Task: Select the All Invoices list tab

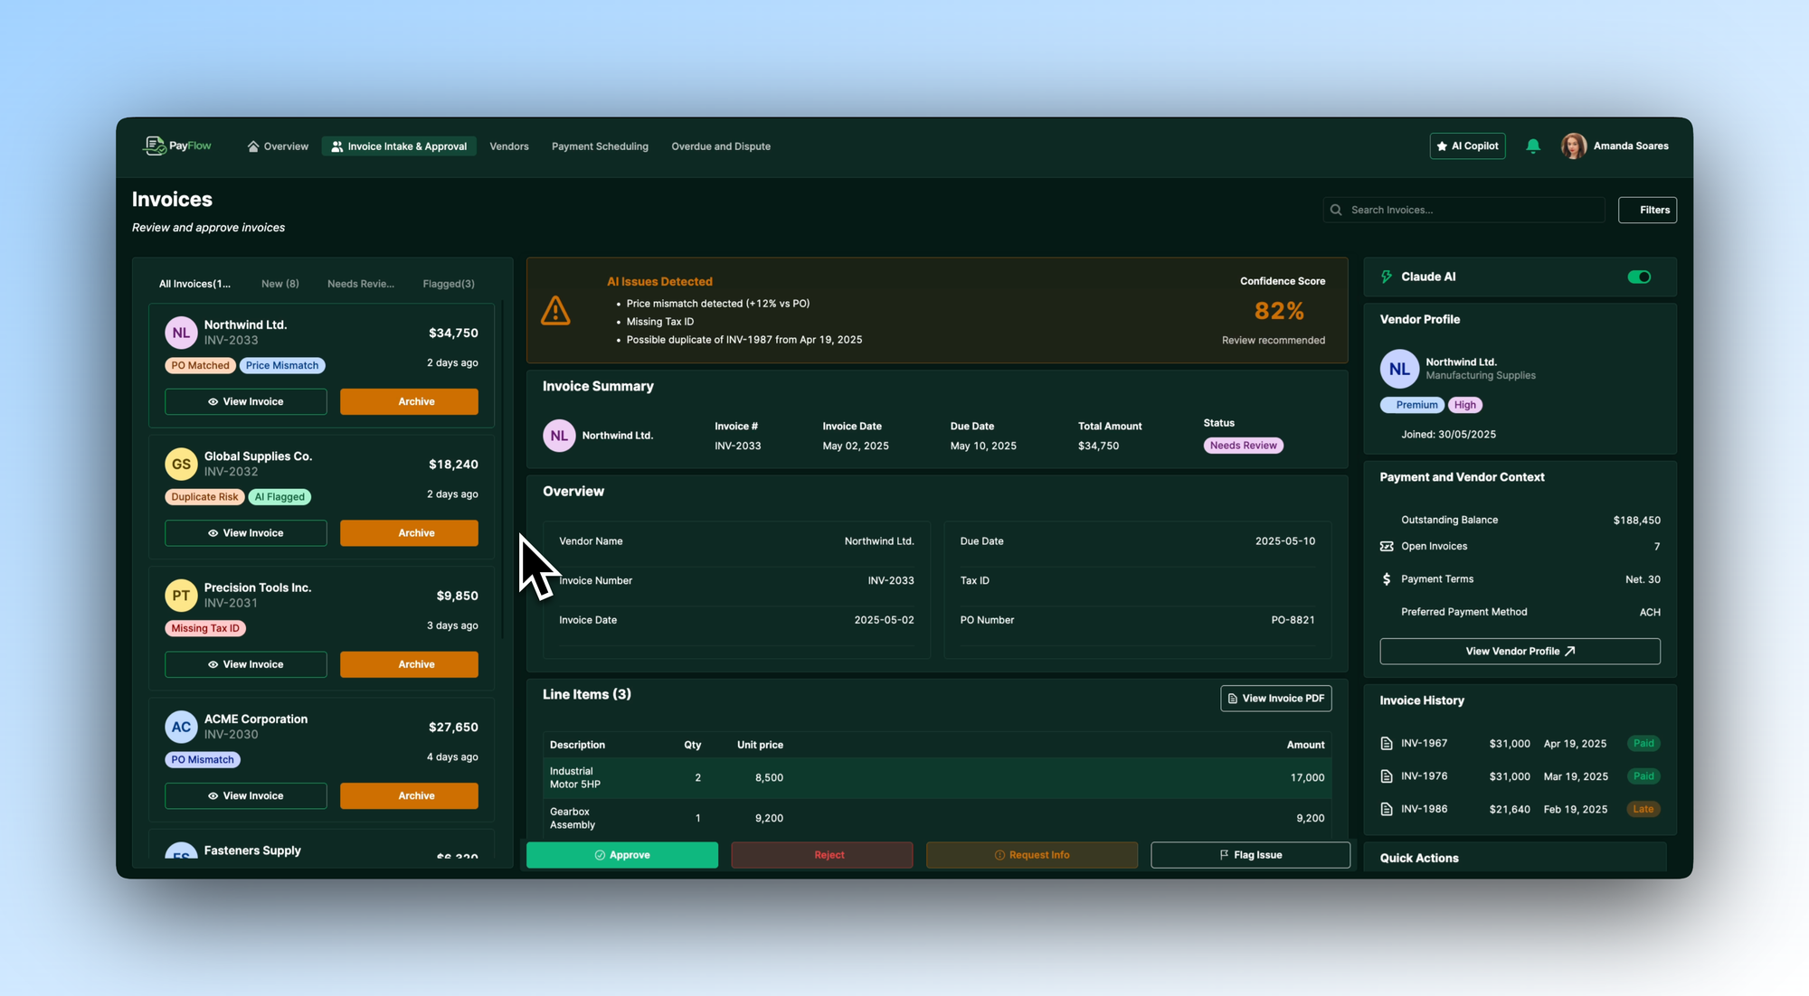Action: [194, 284]
